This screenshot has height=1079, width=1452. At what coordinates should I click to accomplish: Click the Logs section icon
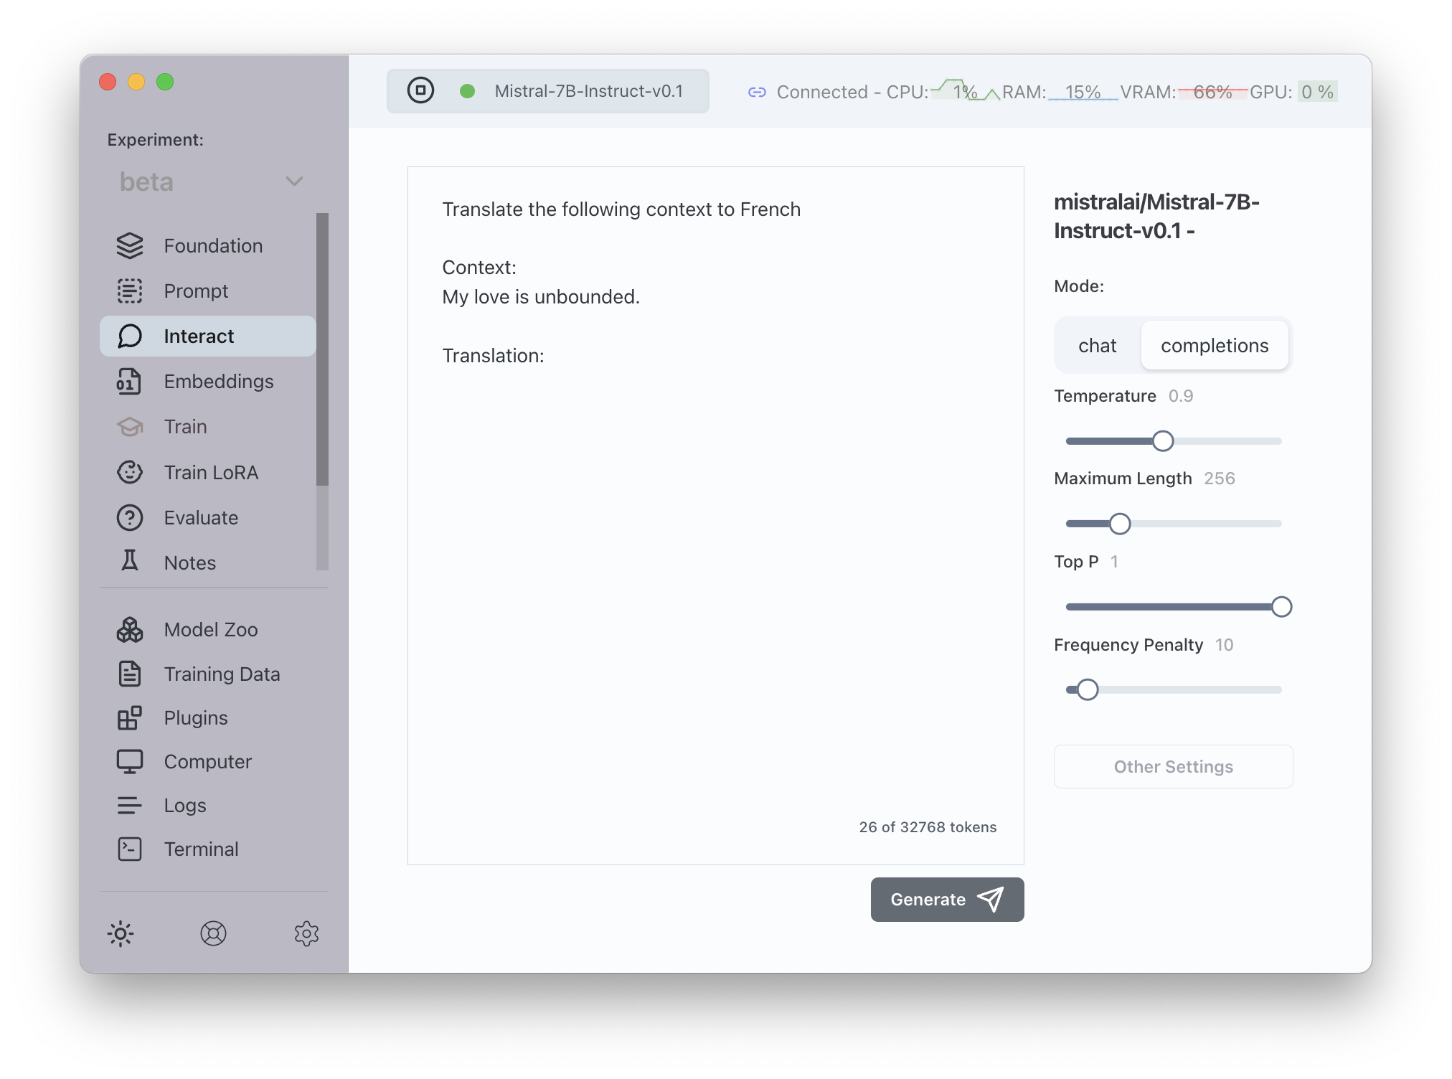tap(129, 806)
